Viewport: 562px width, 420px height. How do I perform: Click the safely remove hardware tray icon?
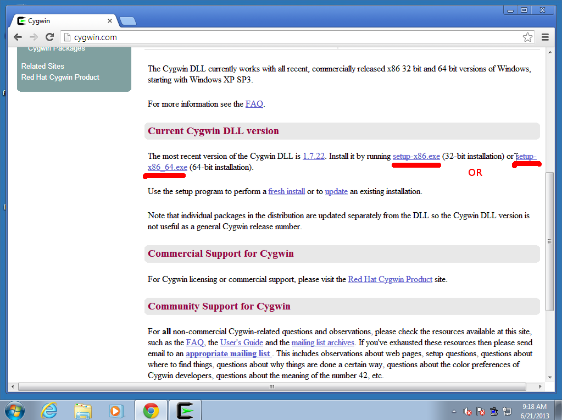click(x=494, y=411)
